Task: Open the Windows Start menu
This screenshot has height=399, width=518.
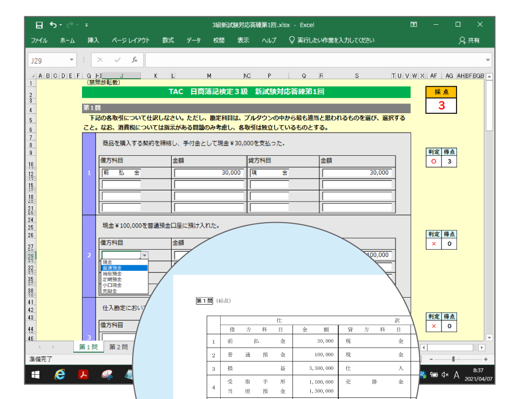Action: (36, 375)
